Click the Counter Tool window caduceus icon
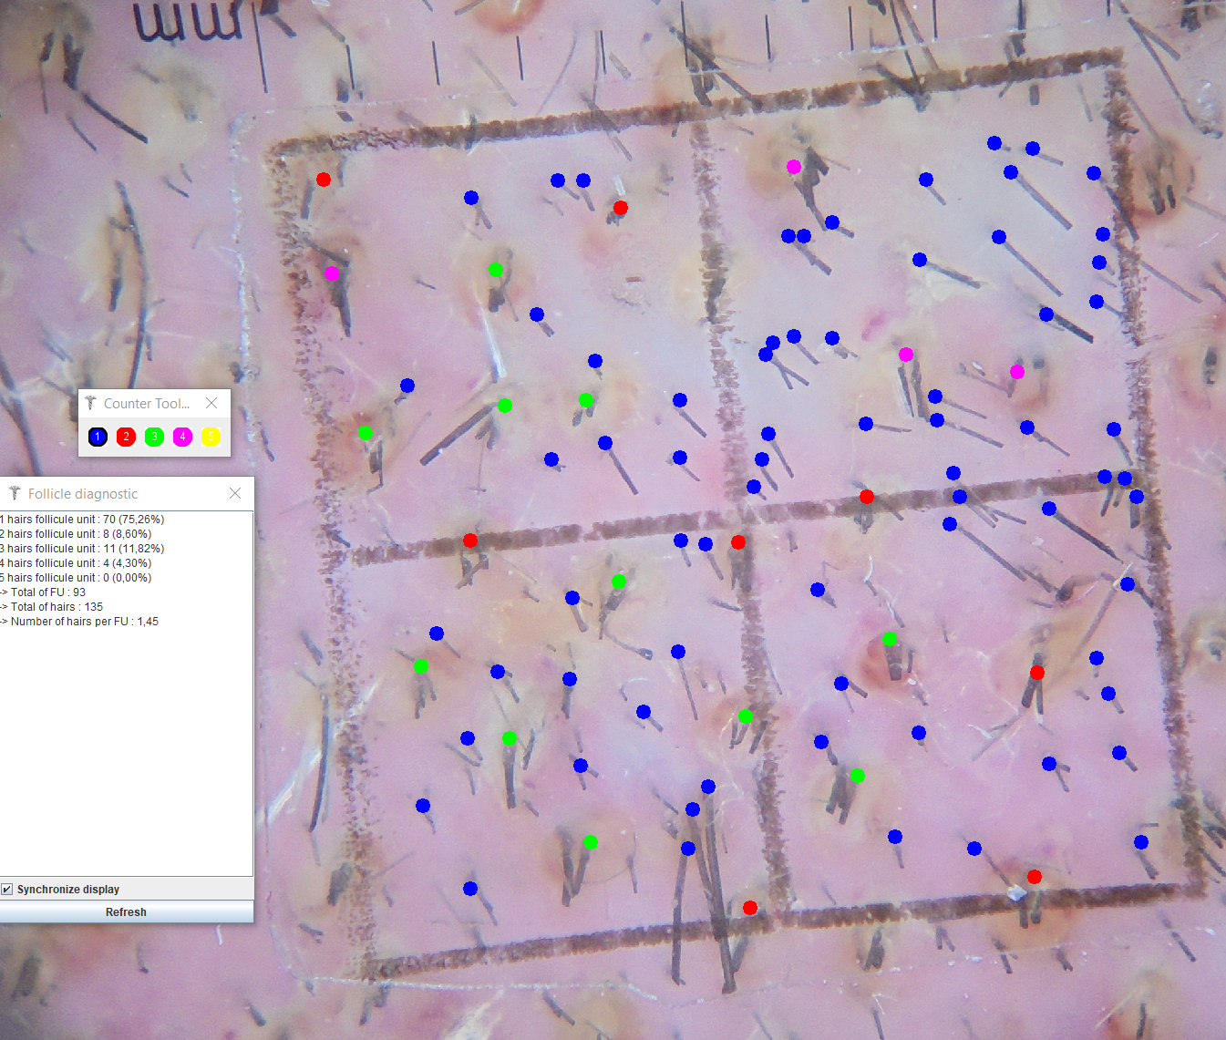 tap(90, 403)
